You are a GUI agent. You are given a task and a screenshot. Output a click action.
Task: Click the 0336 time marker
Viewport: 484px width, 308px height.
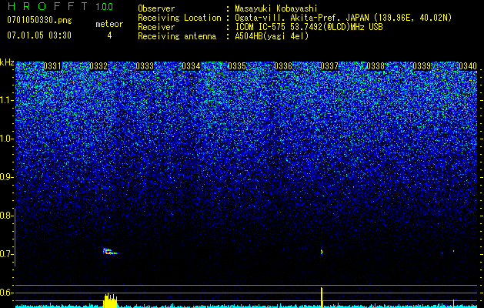(283, 66)
